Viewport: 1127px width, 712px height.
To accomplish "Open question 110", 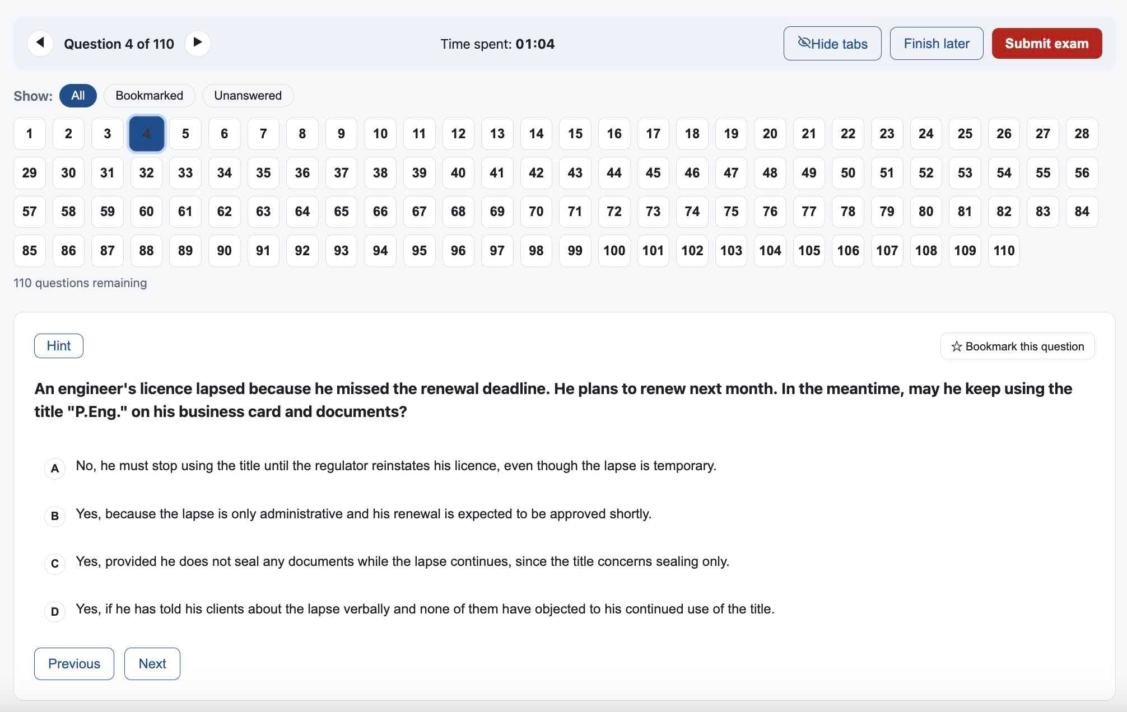I will click(x=1004, y=251).
